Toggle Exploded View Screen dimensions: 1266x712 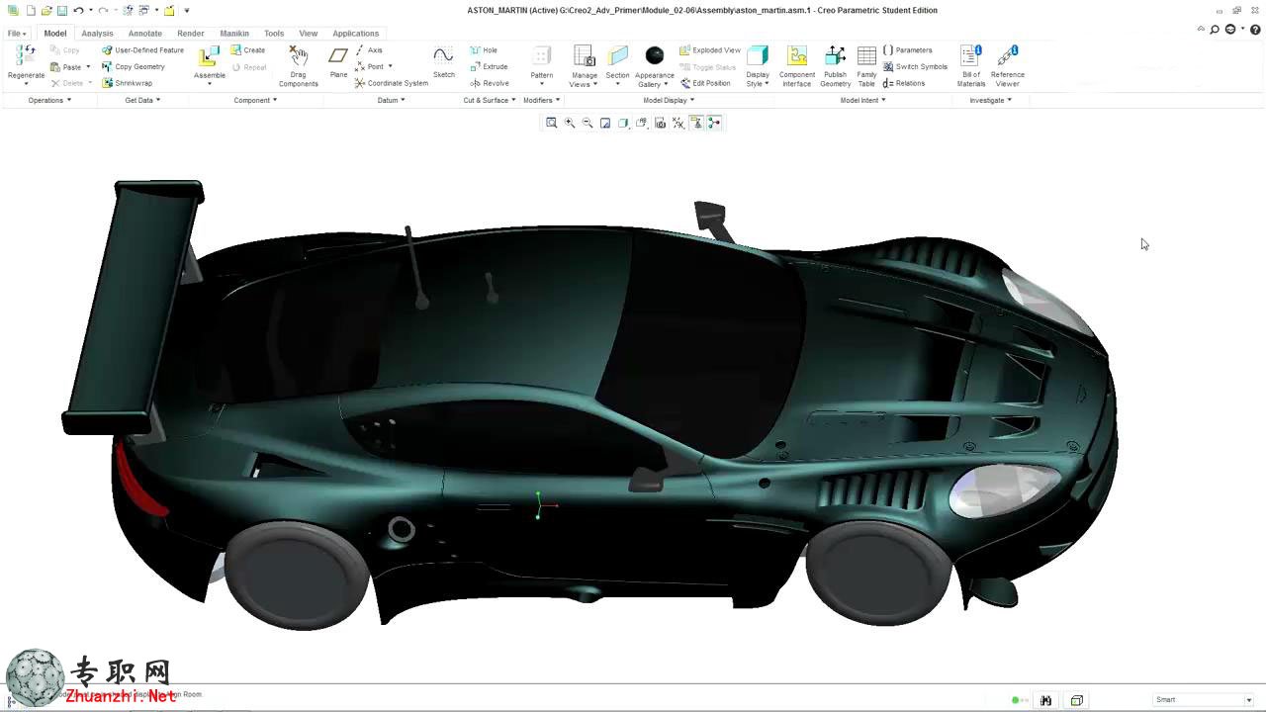(x=709, y=50)
